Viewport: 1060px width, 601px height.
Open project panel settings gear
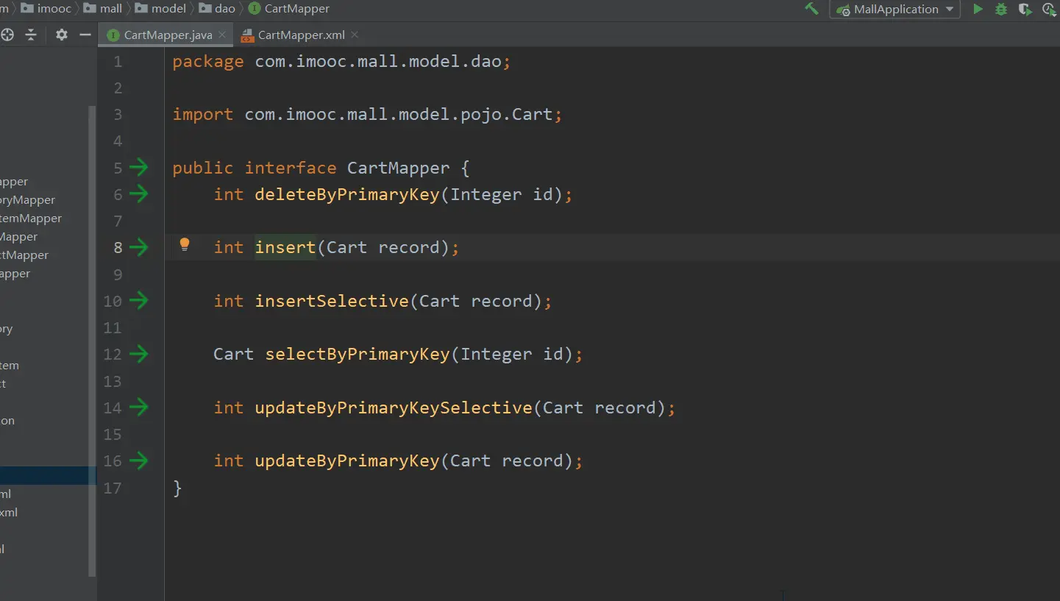(x=62, y=35)
